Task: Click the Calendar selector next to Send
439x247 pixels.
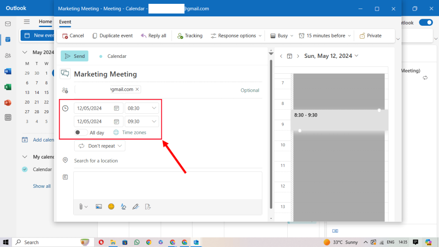Action: (x=113, y=56)
